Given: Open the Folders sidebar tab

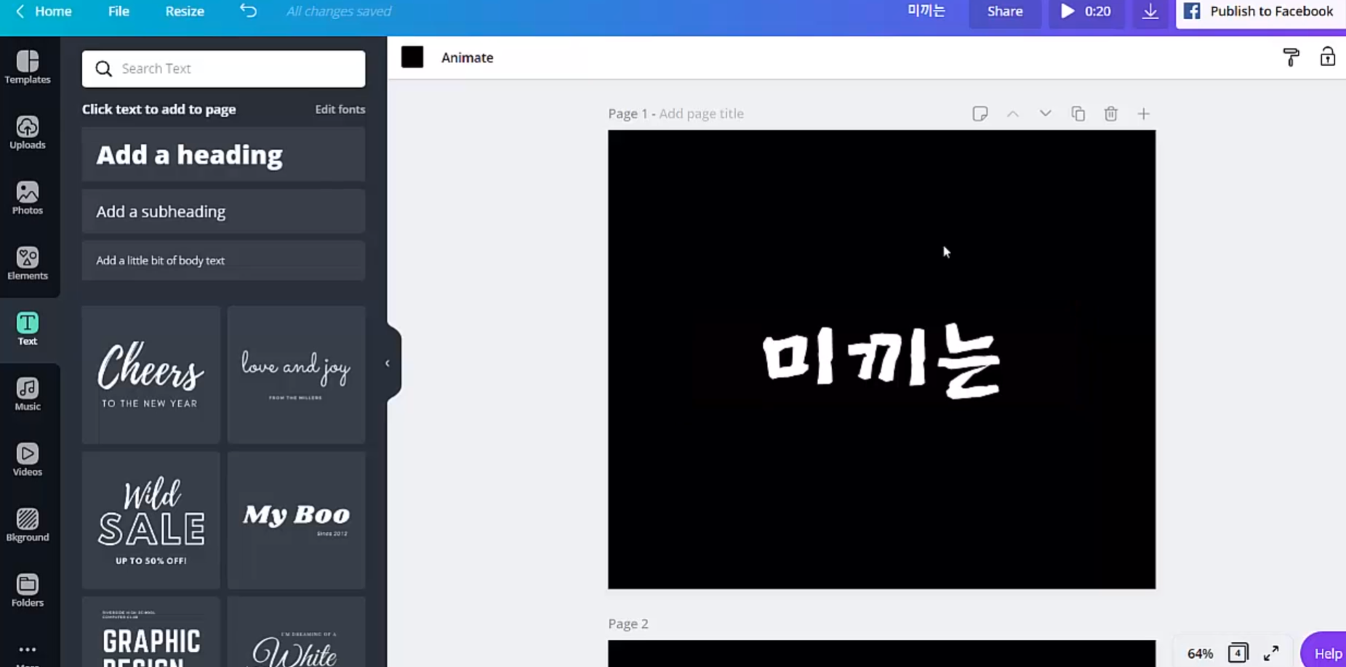Looking at the screenshot, I should [x=28, y=591].
